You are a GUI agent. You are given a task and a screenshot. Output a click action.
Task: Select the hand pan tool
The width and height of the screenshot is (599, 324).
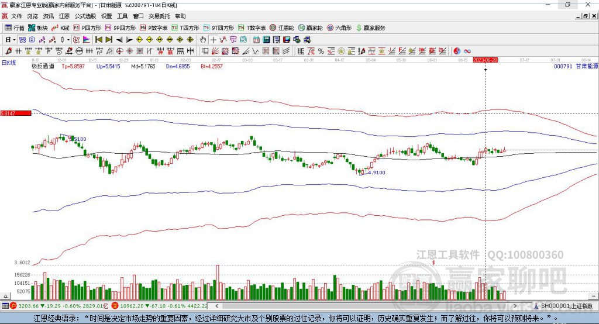pos(202,40)
